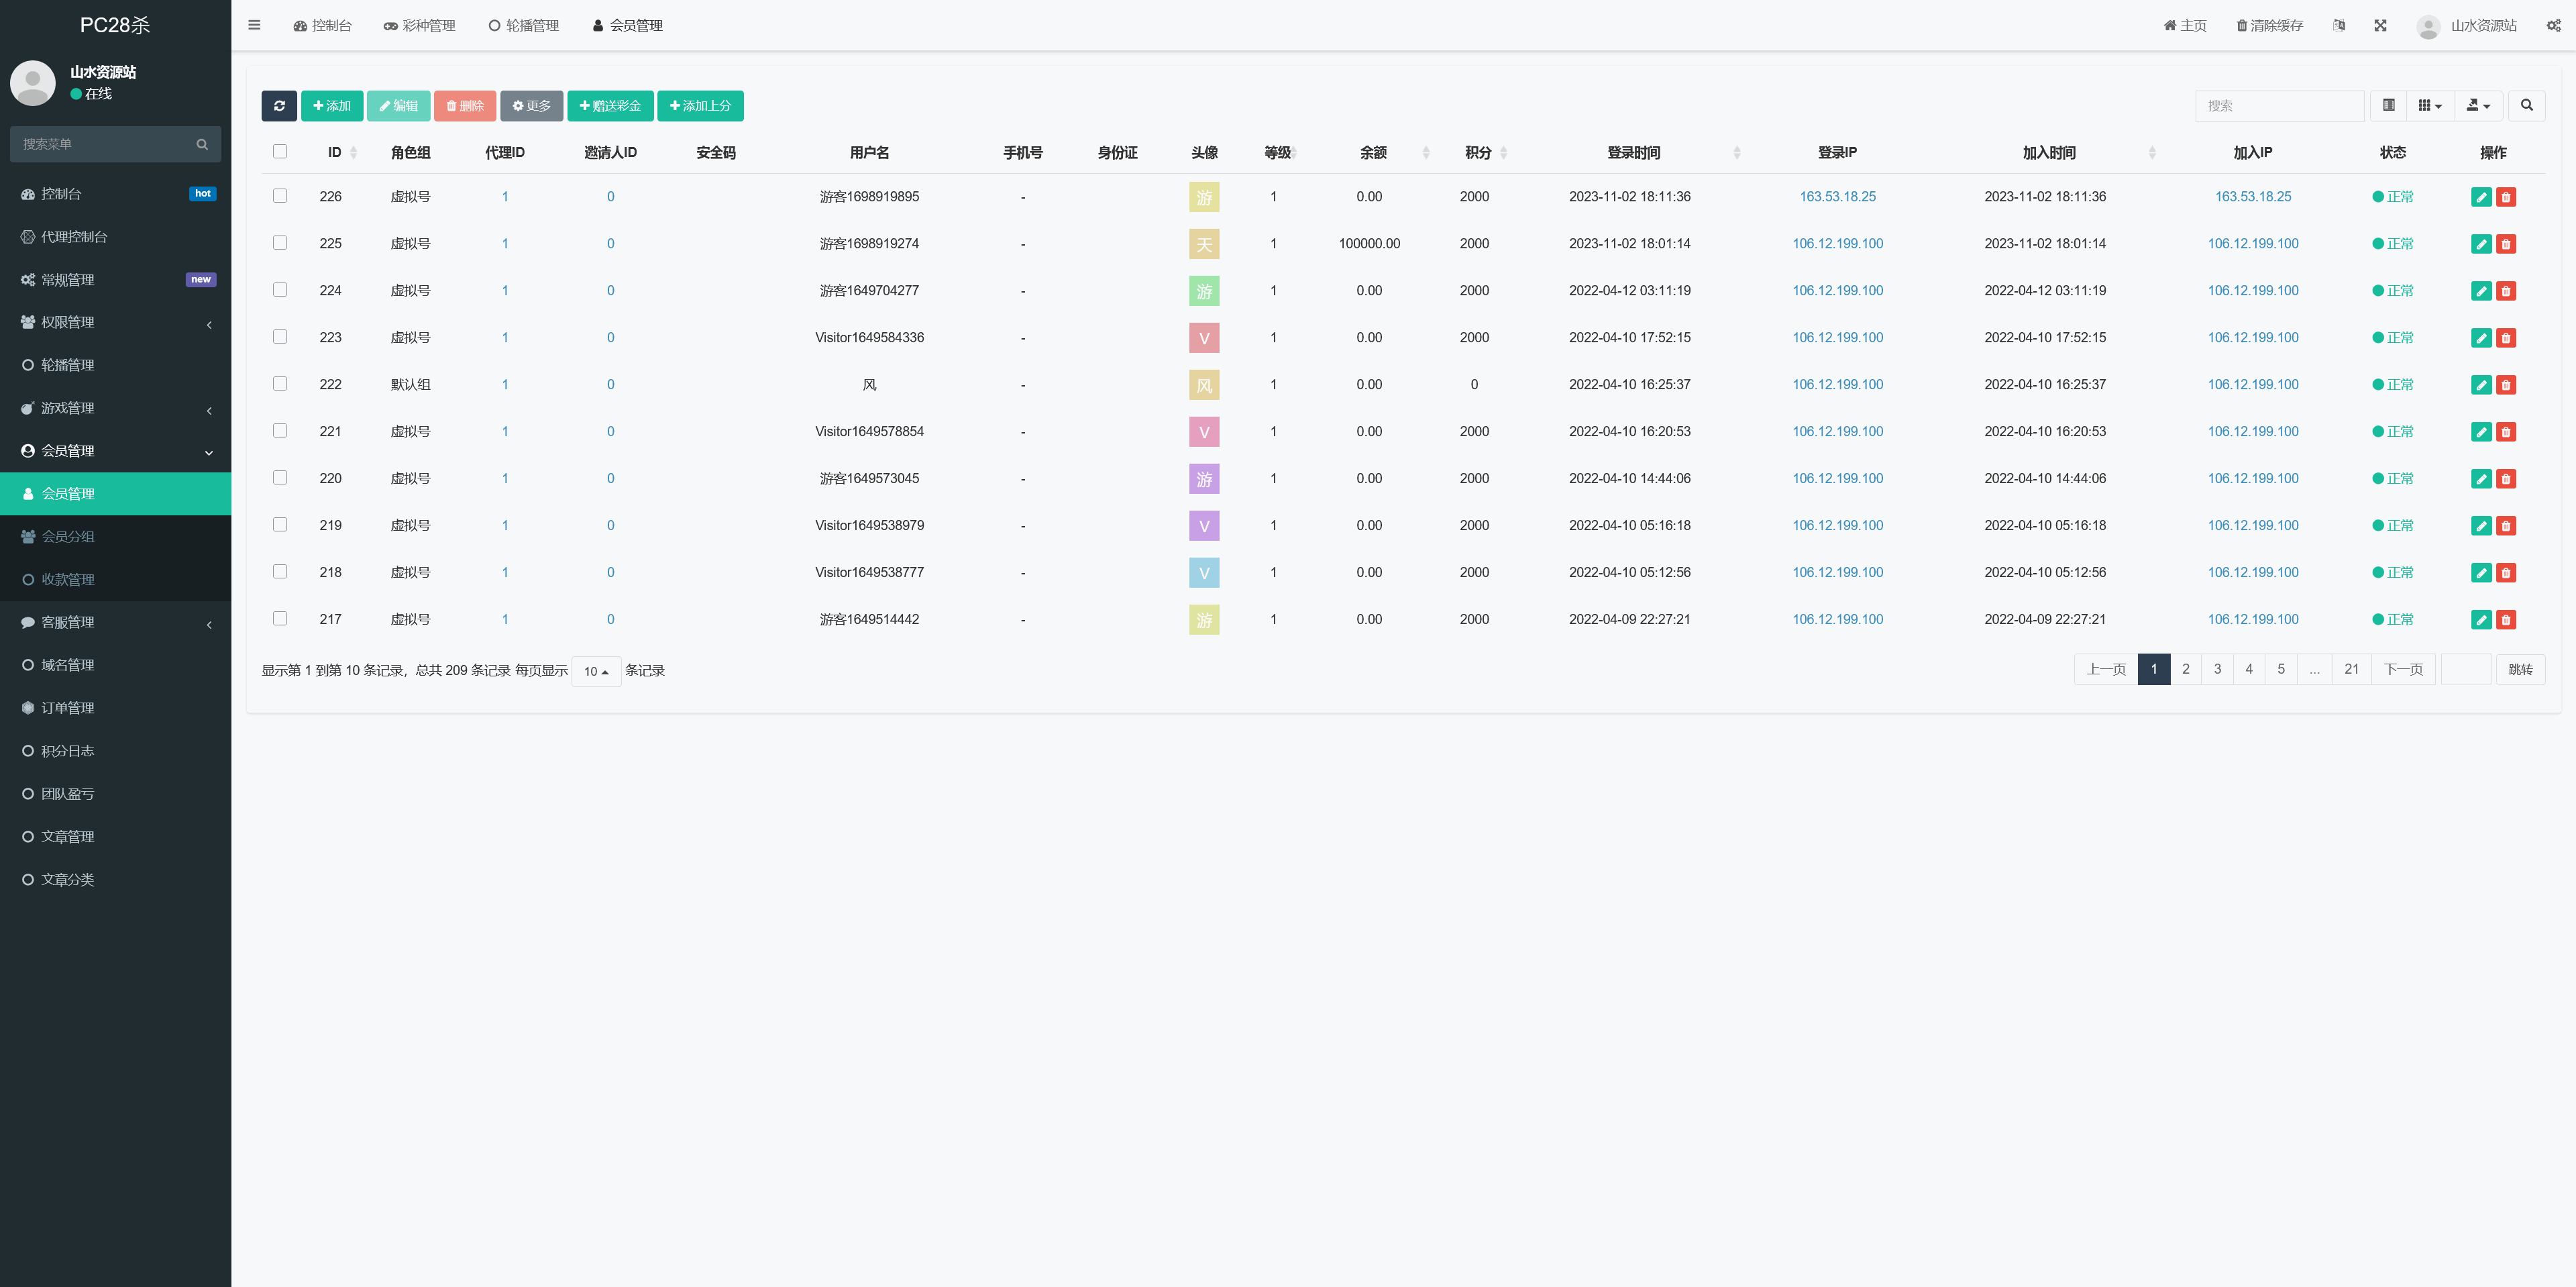Click the green edit icon for row 226
The width and height of the screenshot is (2576, 1287).
[2481, 197]
